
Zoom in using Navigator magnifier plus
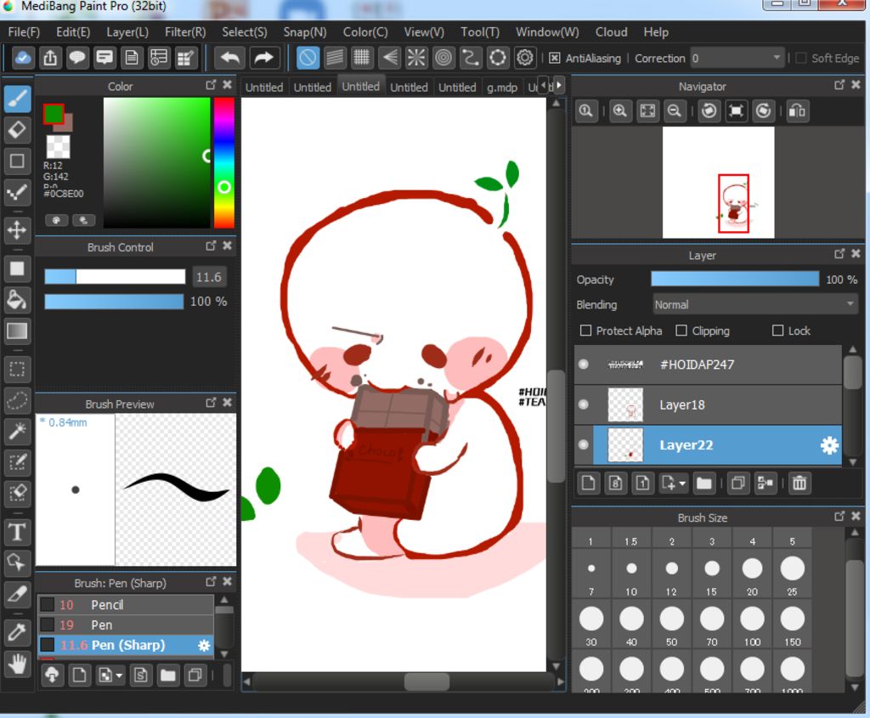619,111
